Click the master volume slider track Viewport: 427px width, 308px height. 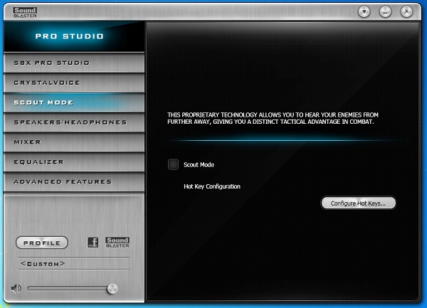(72, 288)
